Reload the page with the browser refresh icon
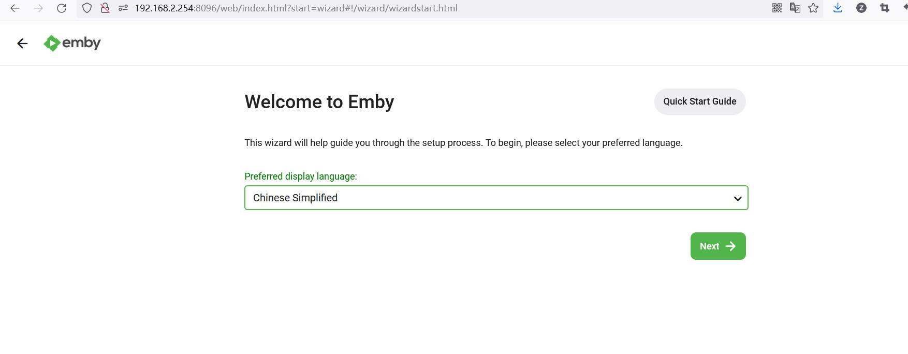The image size is (908, 354). [x=62, y=8]
